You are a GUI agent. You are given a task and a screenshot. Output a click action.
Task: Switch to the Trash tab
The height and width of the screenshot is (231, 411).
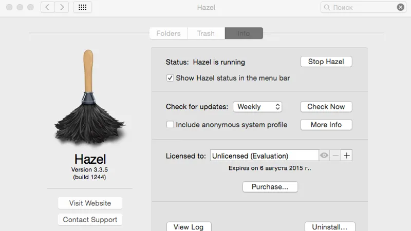click(x=206, y=33)
